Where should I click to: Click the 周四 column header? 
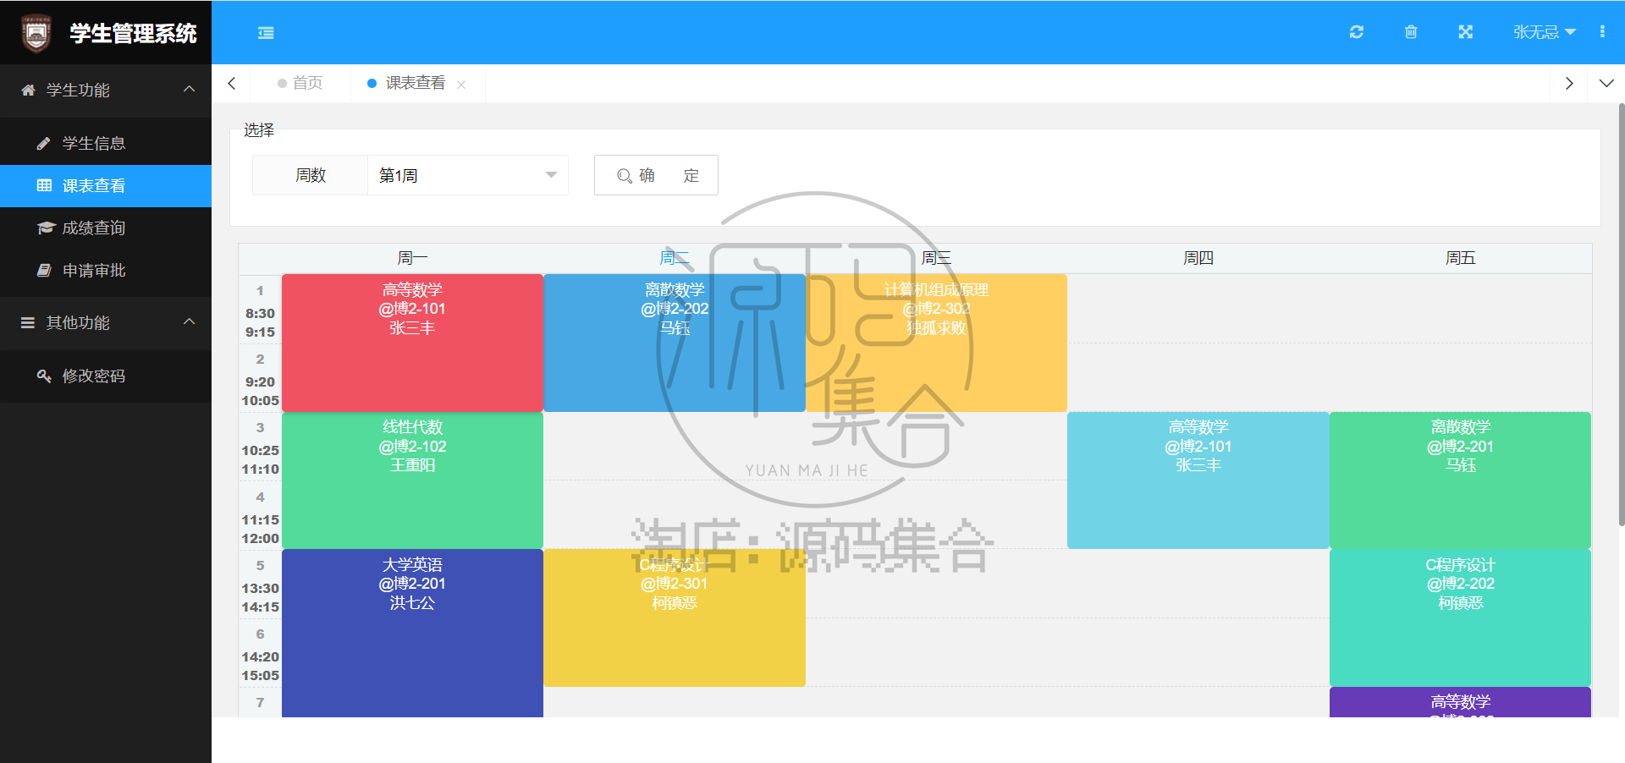point(1198,258)
